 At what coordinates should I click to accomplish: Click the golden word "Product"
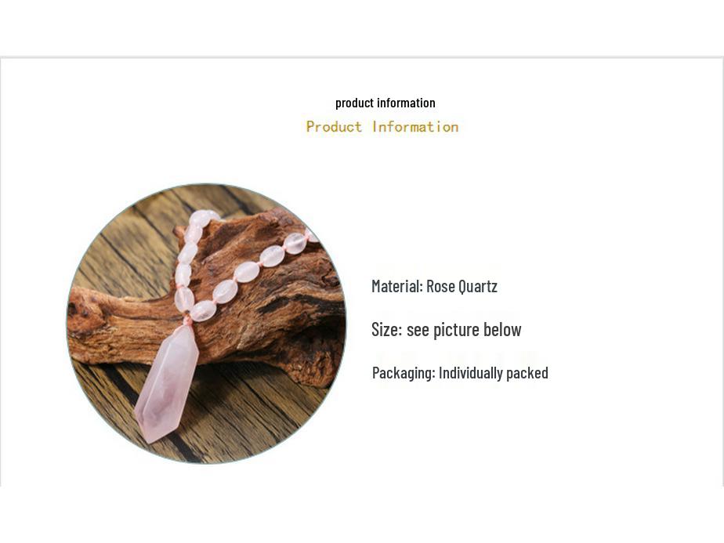coord(334,126)
